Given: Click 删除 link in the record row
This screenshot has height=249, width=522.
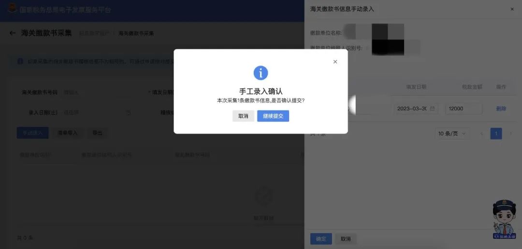Looking at the screenshot, I should (x=501, y=109).
